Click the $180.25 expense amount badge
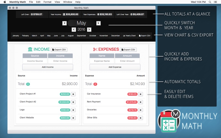 click(132, 94)
